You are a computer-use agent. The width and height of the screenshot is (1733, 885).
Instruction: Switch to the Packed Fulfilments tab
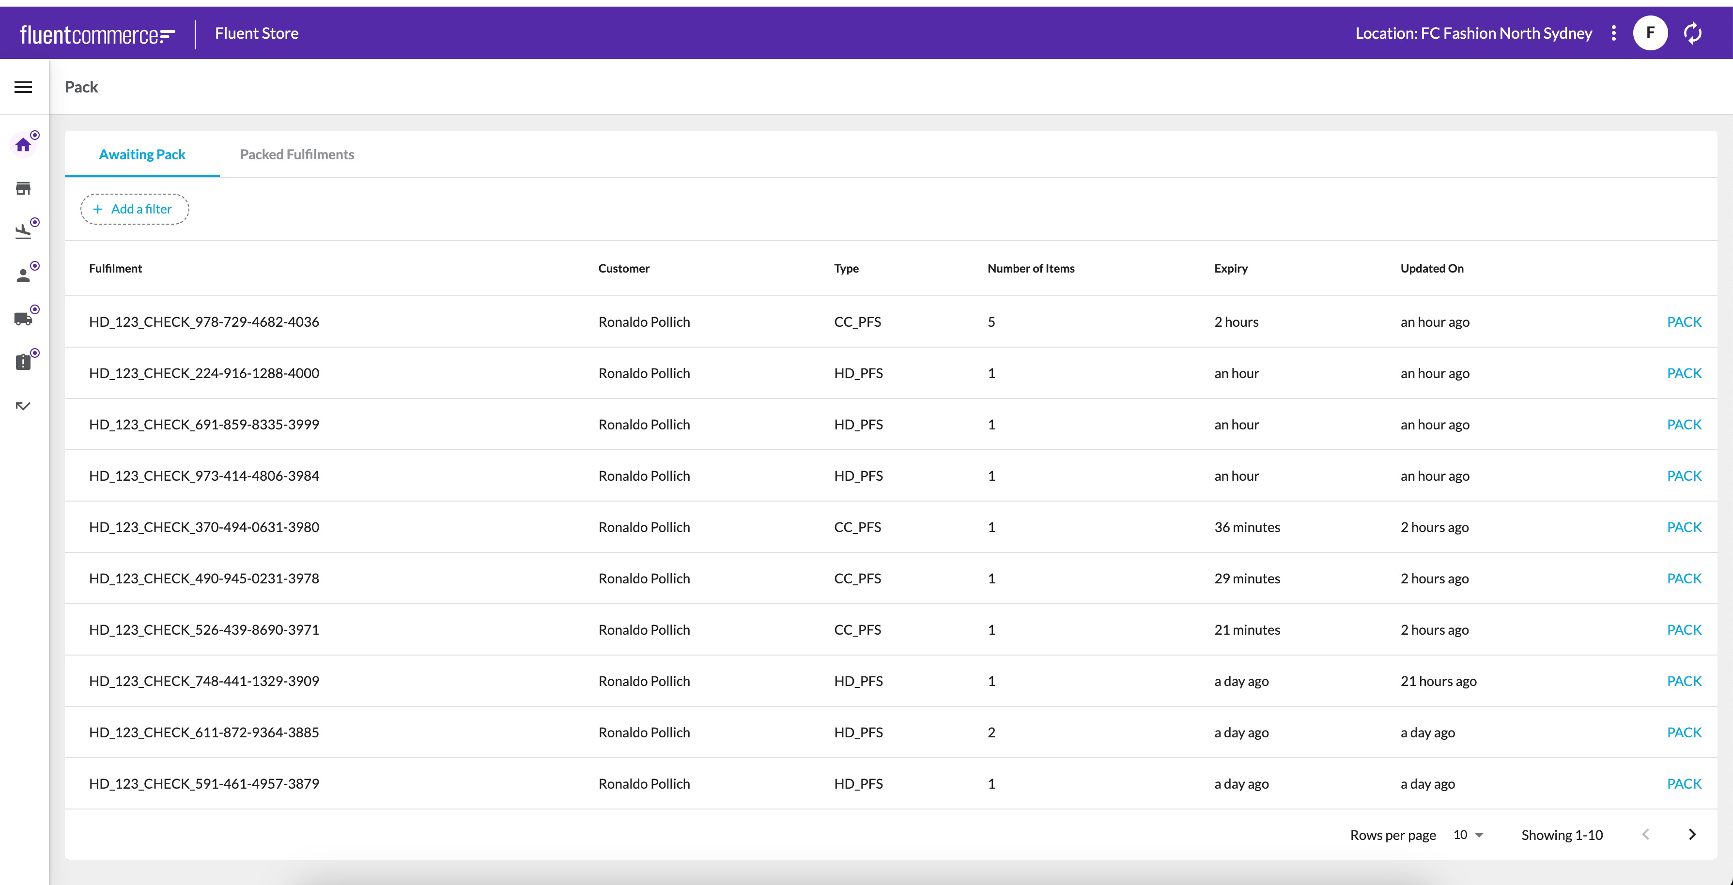pos(297,154)
